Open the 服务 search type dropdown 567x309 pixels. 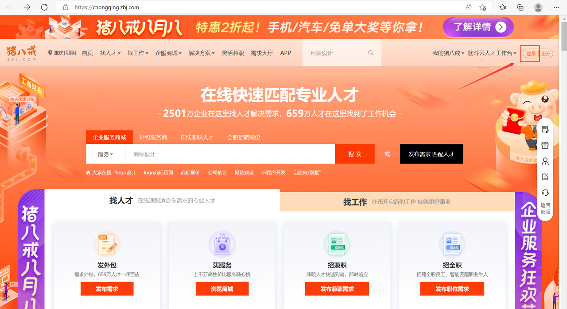105,154
